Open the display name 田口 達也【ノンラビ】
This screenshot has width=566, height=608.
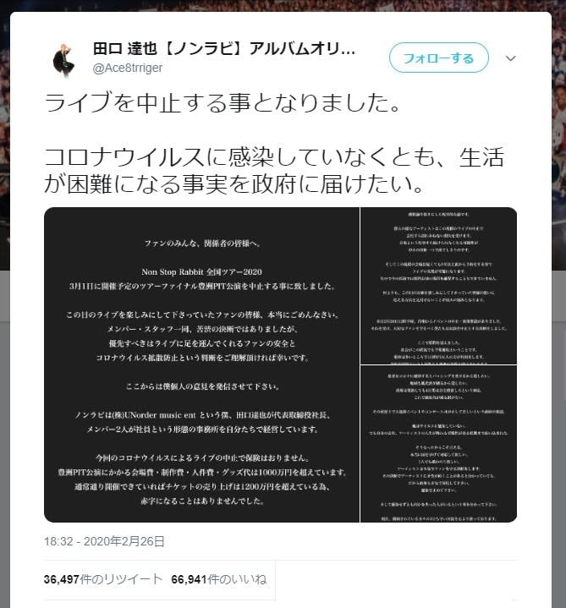click(x=224, y=49)
